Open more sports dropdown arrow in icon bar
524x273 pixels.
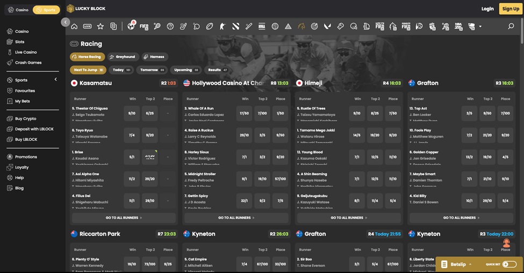pos(480,26)
